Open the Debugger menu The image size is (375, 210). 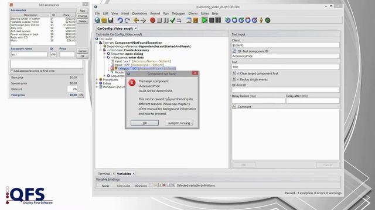point(178,13)
